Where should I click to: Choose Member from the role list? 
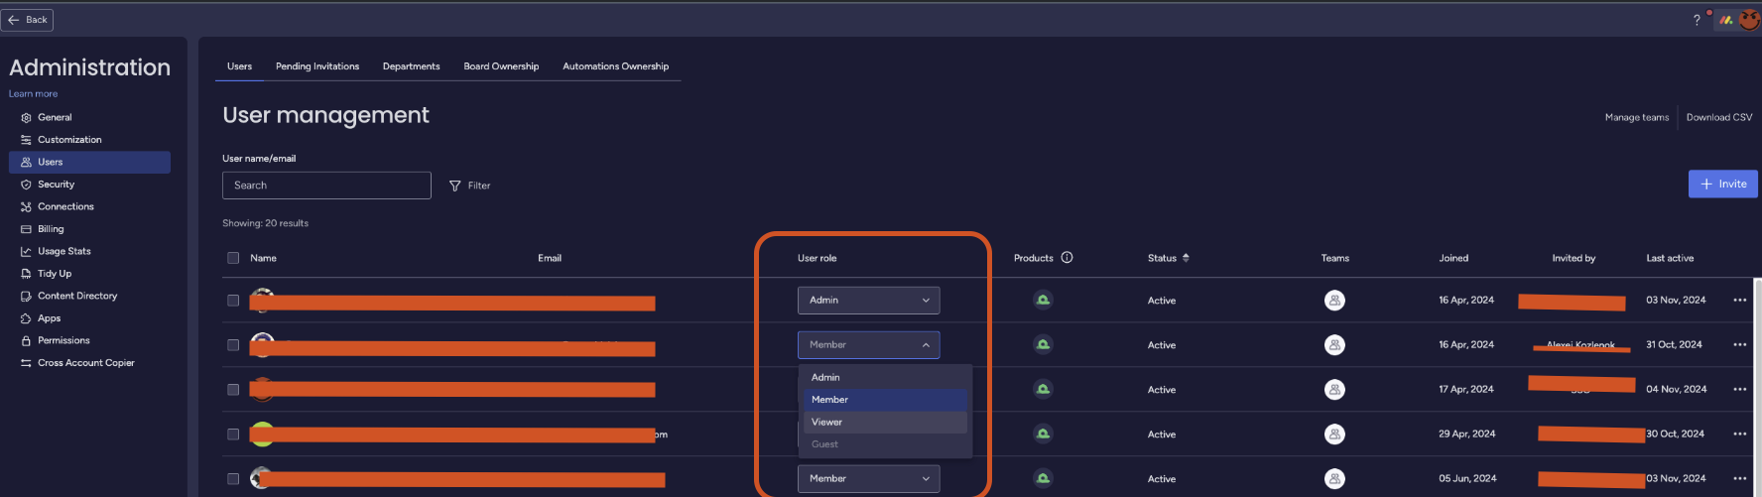885,400
